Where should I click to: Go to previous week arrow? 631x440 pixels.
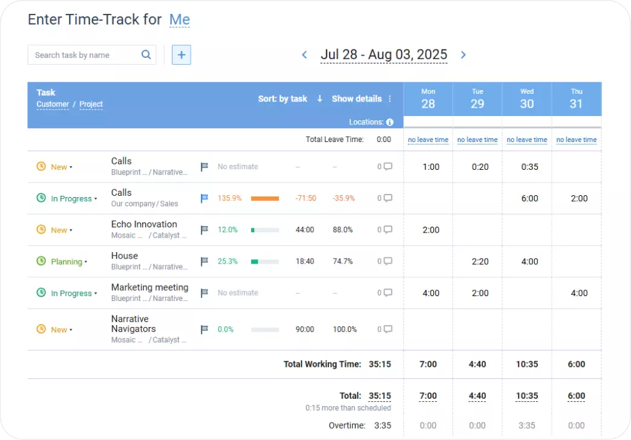(305, 55)
